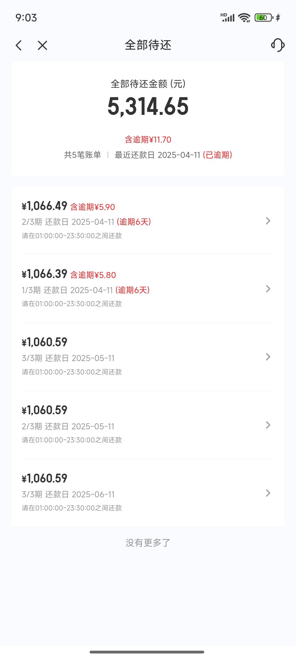Tap the Wi-Fi status icon
Image resolution: width=296 pixels, height=658 pixels.
244,18
